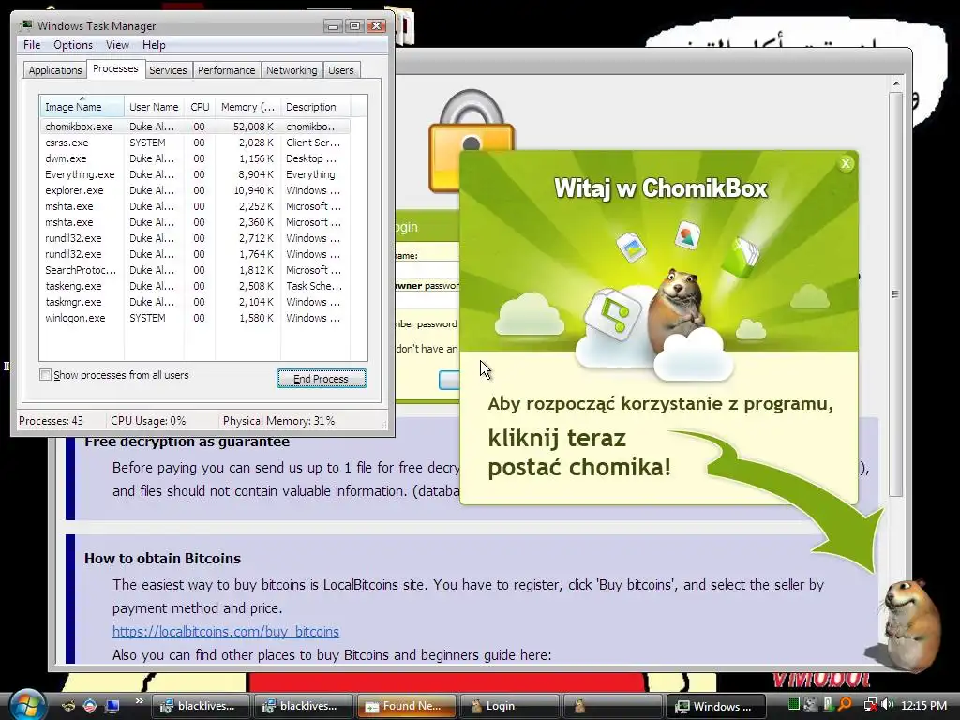Viewport: 960px width, 720px height.
Task: Click the 'CPU Usage: 0%' status entry
Action: (x=148, y=421)
